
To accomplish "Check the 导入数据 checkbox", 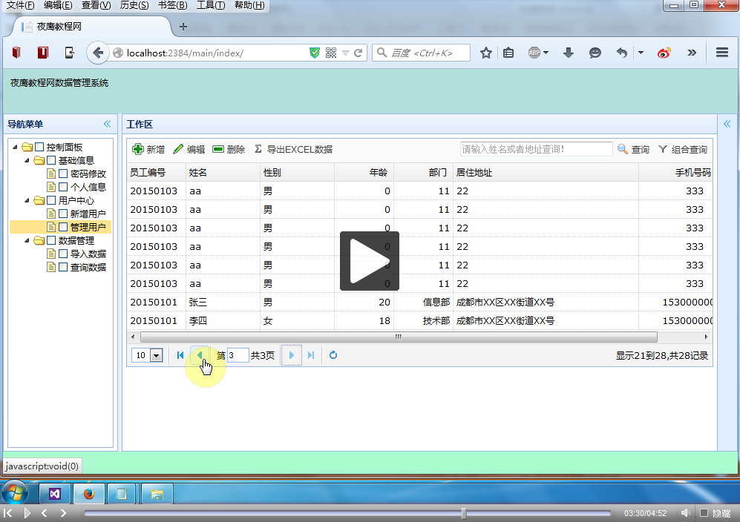I will click(x=63, y=254).
